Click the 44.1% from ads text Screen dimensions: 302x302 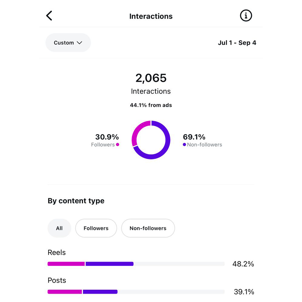coord(151,105)
